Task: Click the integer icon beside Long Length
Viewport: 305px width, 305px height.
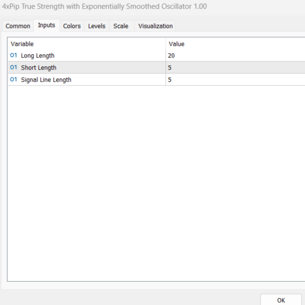Action: [x=14, y=56]
